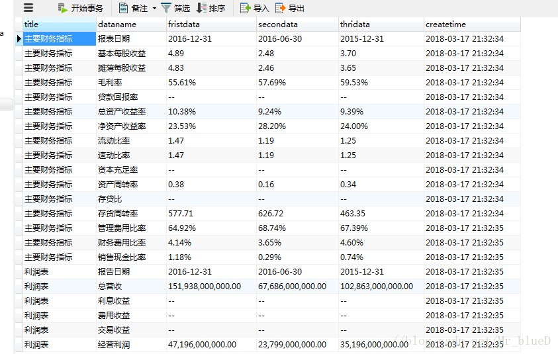Select the 资本充足率 cell
This screenshot has width=558, height=354.
[x=131, y=170]
